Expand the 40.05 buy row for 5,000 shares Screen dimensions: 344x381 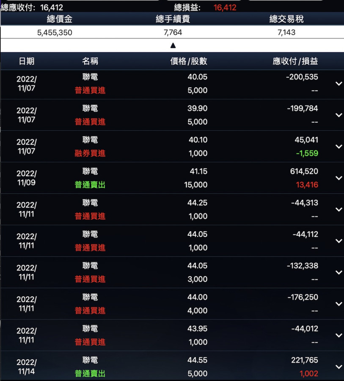[x=338, y=83]
